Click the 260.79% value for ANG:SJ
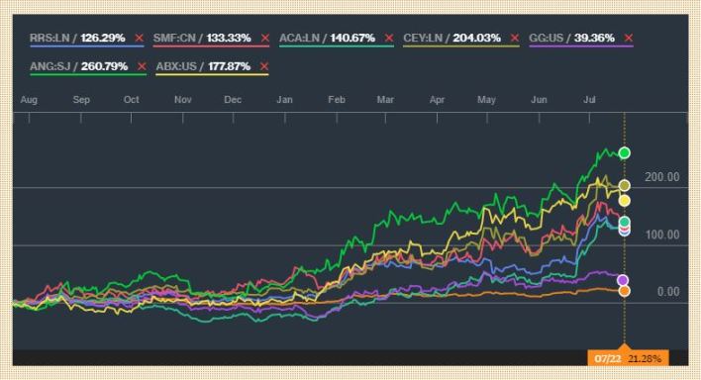This screenshot has height=380, width=701. pos(104,66)
